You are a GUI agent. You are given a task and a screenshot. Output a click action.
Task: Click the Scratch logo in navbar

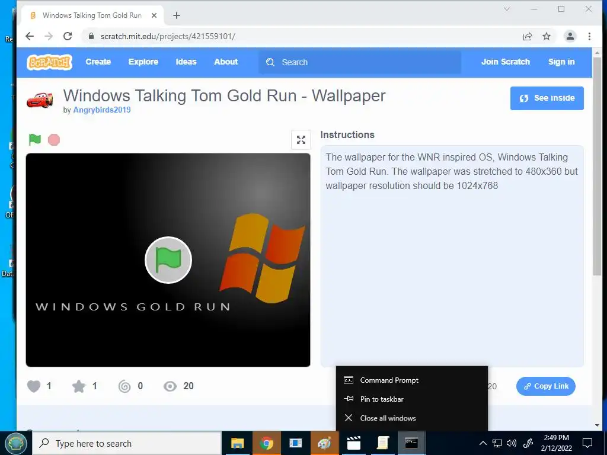pos(50,62)
